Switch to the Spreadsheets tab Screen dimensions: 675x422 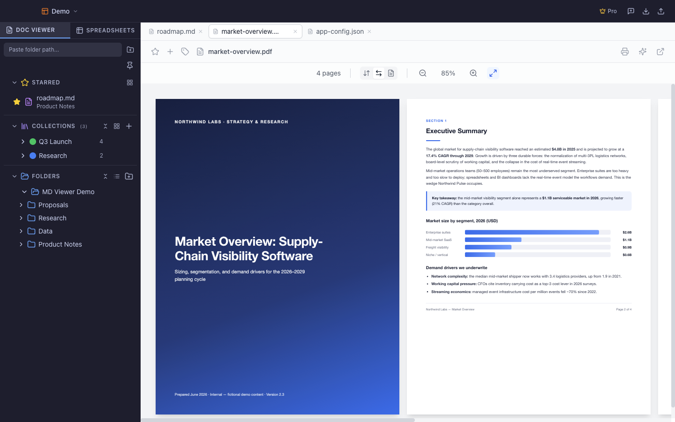click(105, 30)
